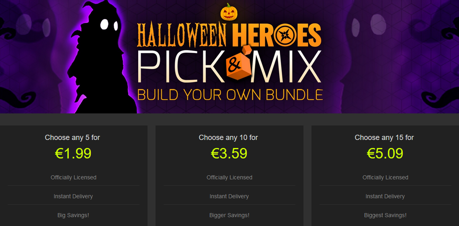Click Officially Licensed in the €1.99 card
This screenshot has height=226, width=459.
[74, 177]
